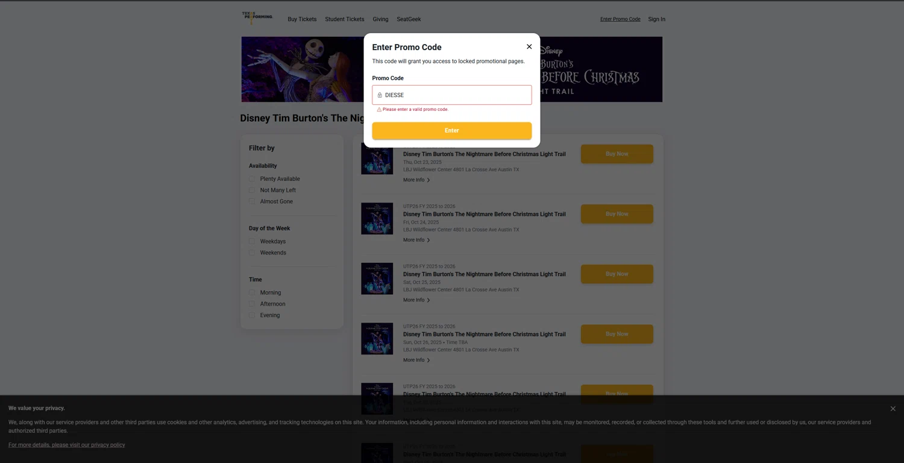Open Texas Performing Arts logo
Viewport: 904px width, 463px height.
pyautogui.click(x=257, y=17)
